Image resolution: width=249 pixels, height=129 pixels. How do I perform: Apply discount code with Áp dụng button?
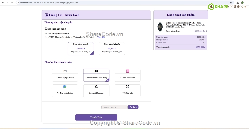click(133, 107)
